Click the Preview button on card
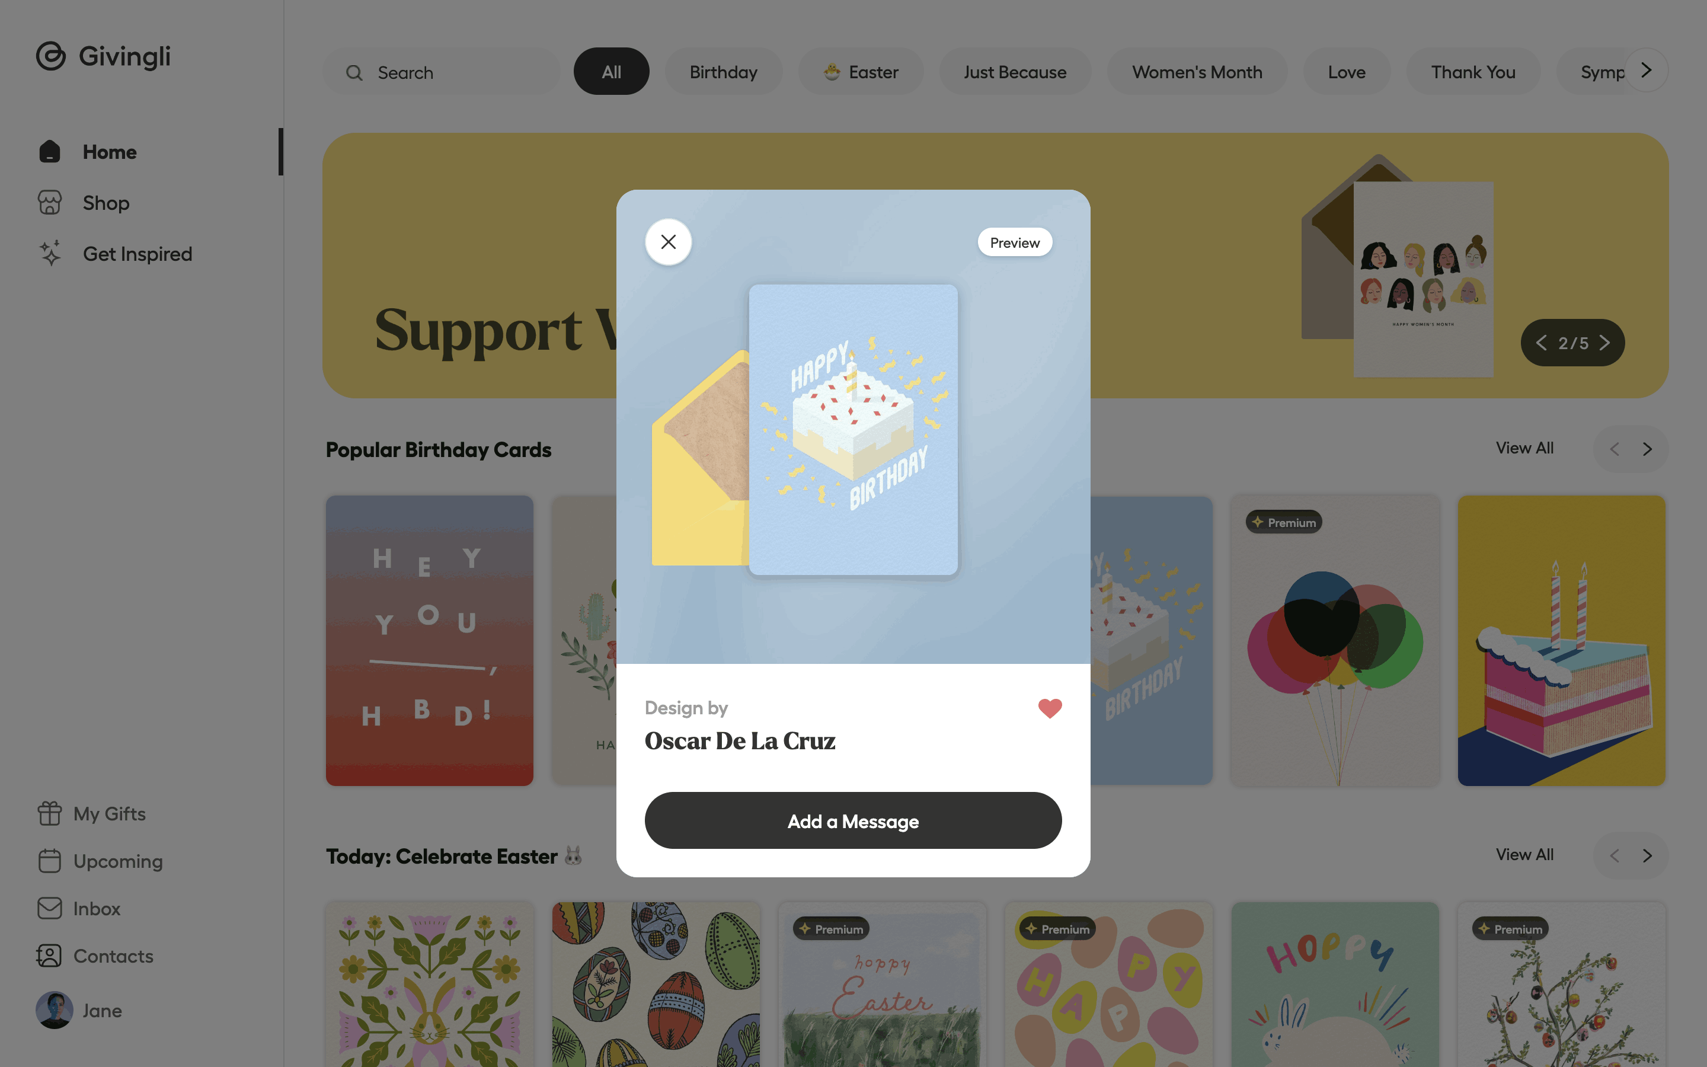 [1014, 242]
